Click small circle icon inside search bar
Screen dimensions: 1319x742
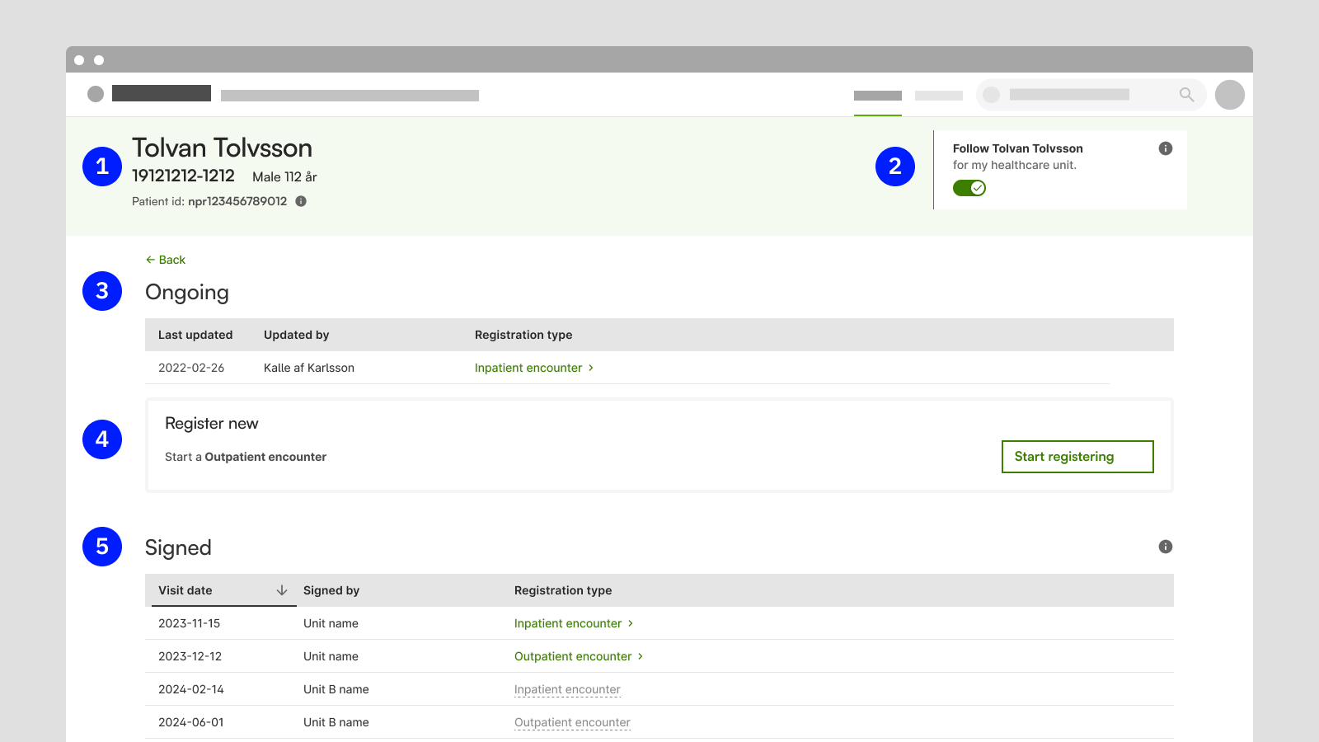point(992,95)
